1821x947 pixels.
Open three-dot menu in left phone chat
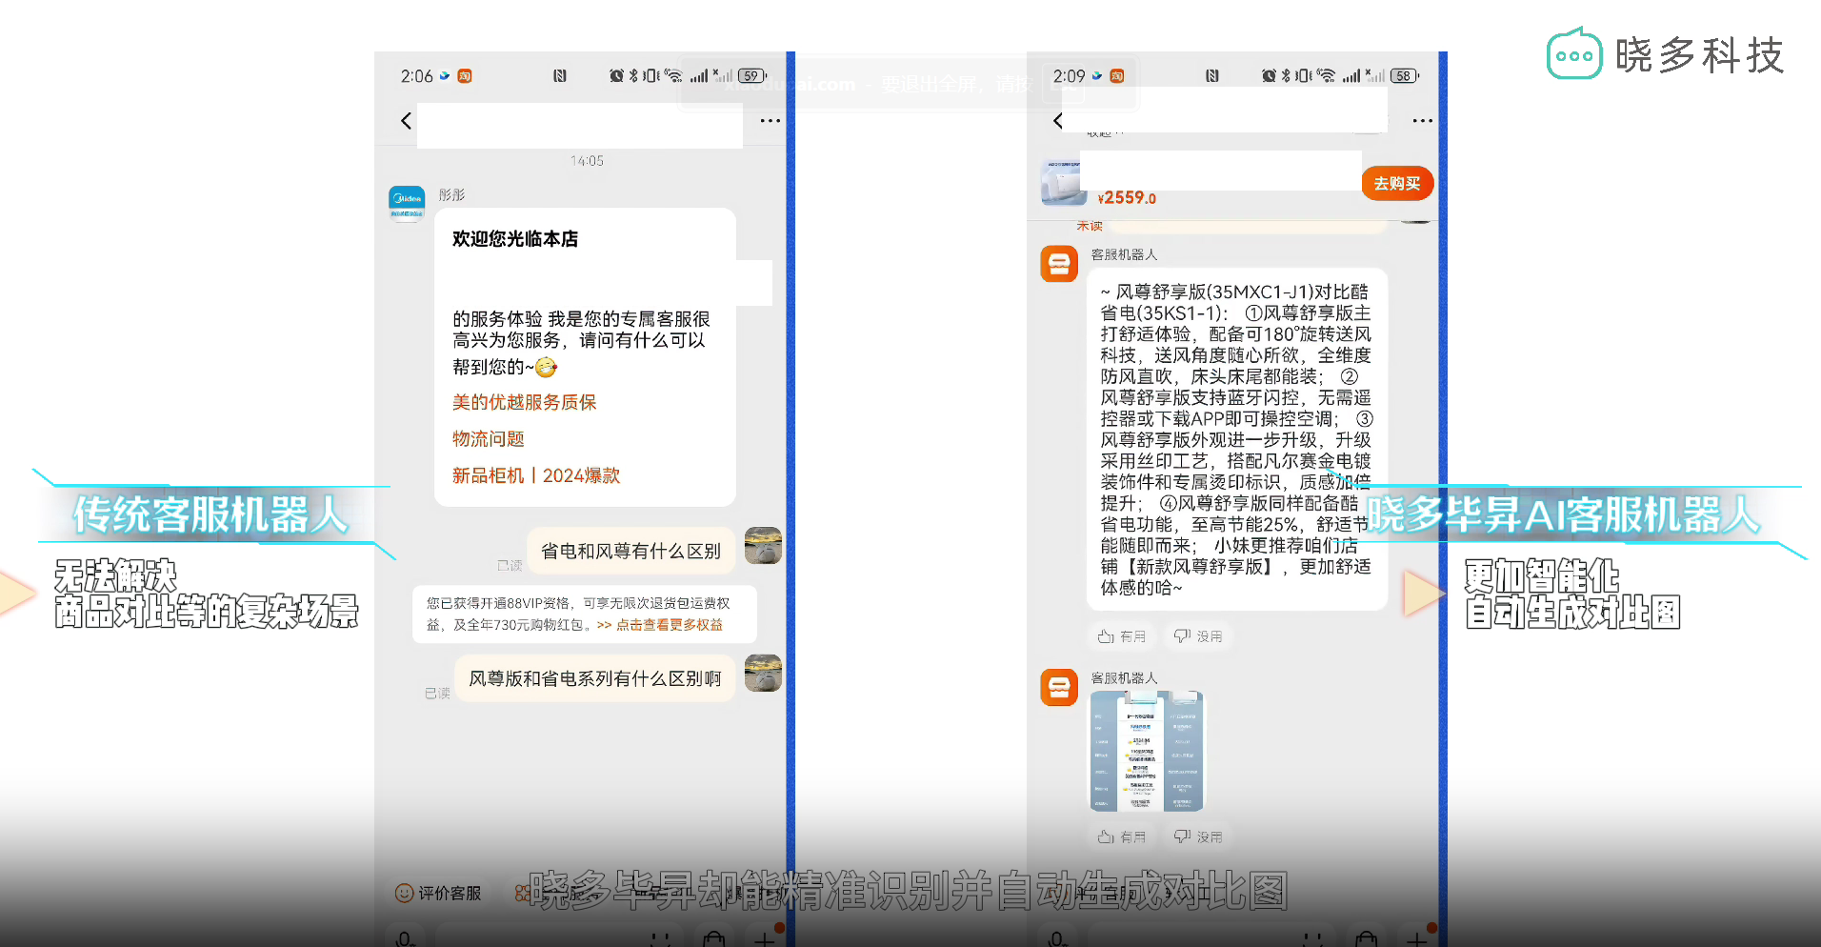coord(770,121)
